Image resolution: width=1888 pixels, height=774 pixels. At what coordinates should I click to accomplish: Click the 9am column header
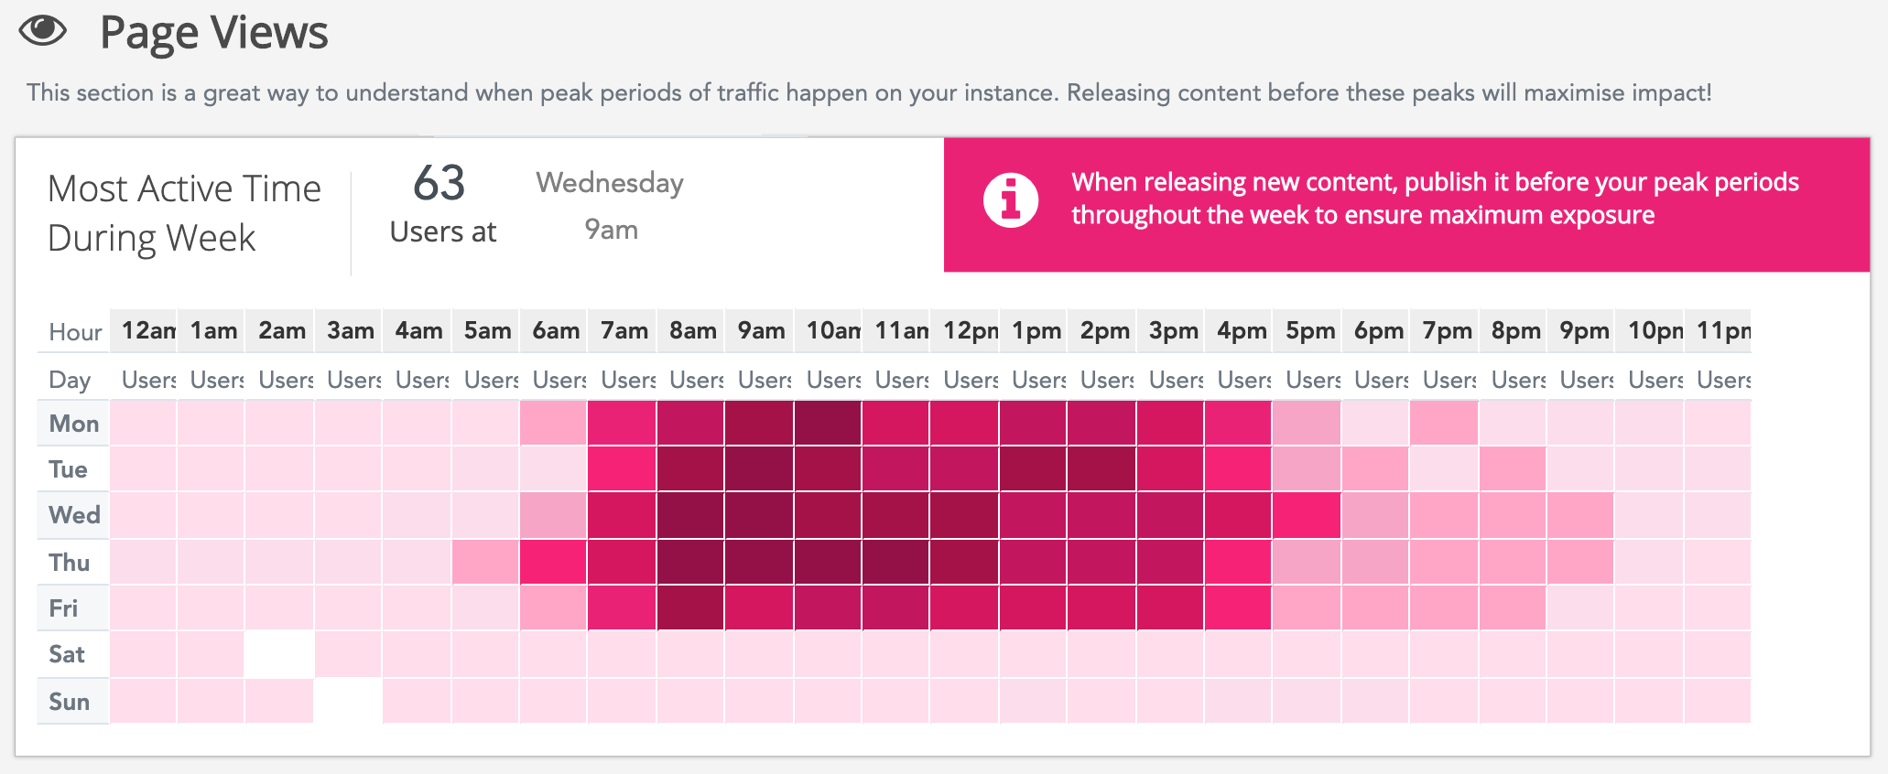(760, 330)
